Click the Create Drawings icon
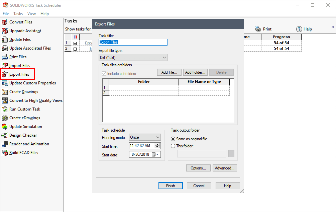Image resolution: width=336 pixels, height=212 pixels. pyautogui.click(x=4, y=92)
